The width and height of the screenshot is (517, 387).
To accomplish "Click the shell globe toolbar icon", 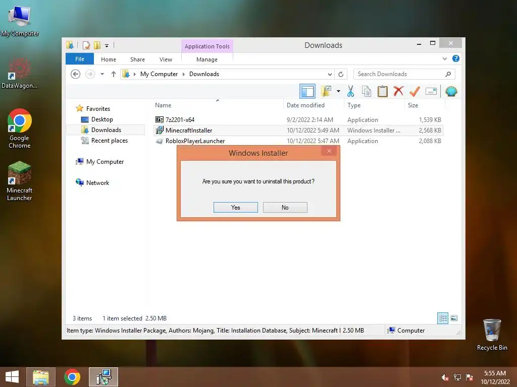I will (451, 91).
